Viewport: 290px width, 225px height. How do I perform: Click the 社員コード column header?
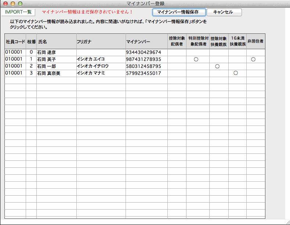coord(15,42)
